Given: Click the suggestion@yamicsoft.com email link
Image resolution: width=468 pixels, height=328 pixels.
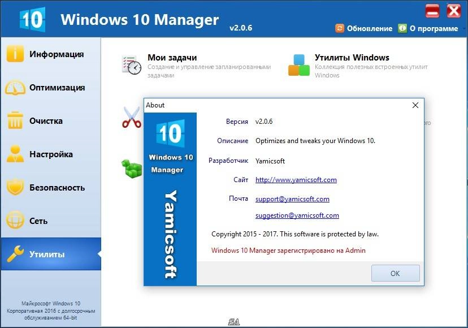Looking at the screenshot, I should 297,215.
